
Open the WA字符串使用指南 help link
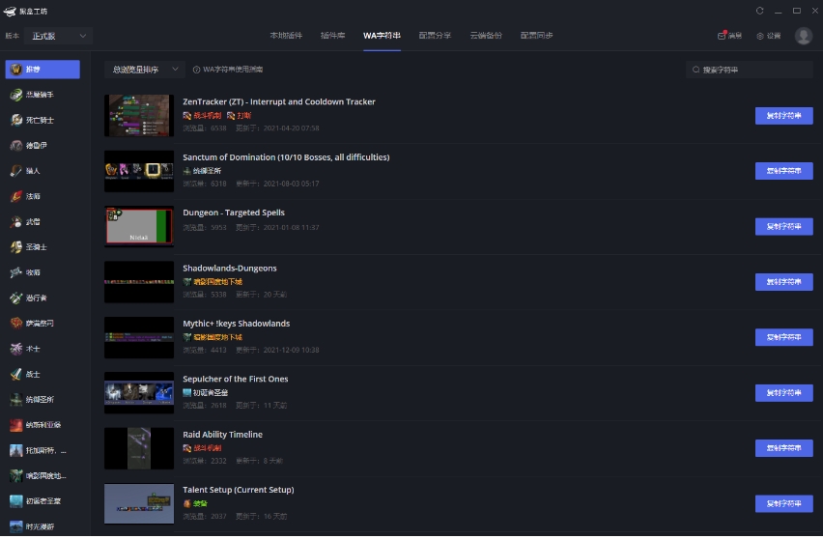coord(228,70)
